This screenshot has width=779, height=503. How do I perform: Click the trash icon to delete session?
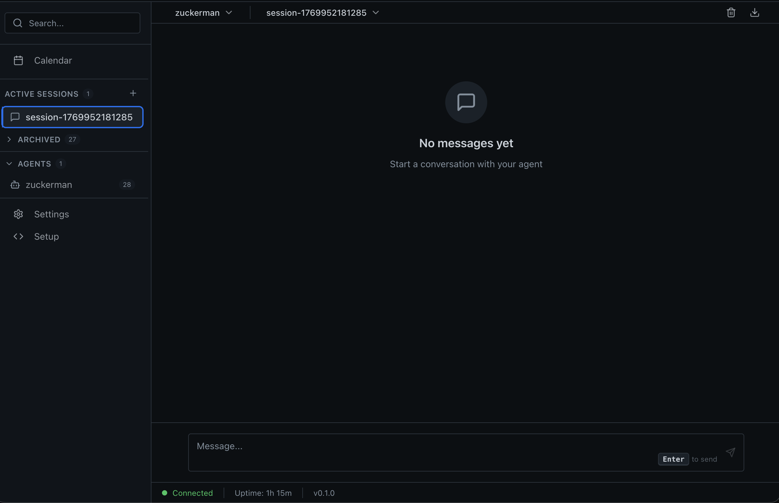pyautogui.click(x=731, y=12)
